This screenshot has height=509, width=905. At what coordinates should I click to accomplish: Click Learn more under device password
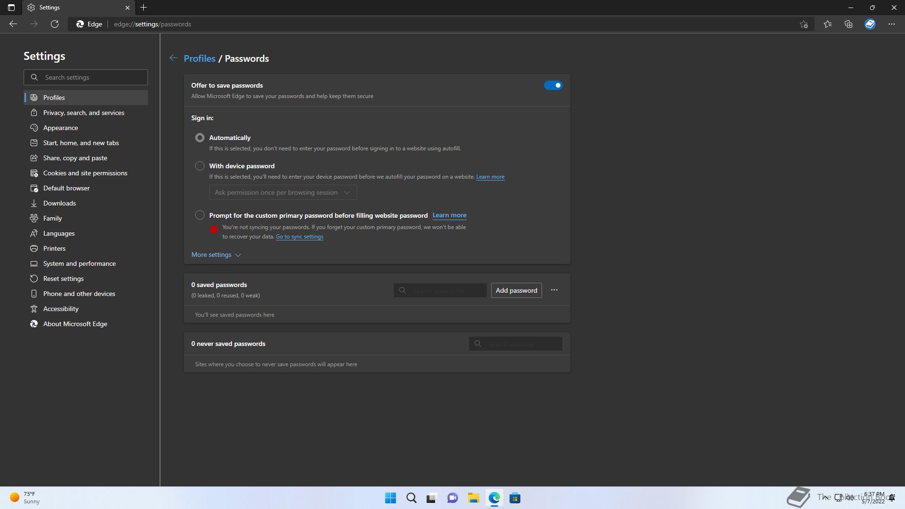pyautogui.click(x=490, y=177)
